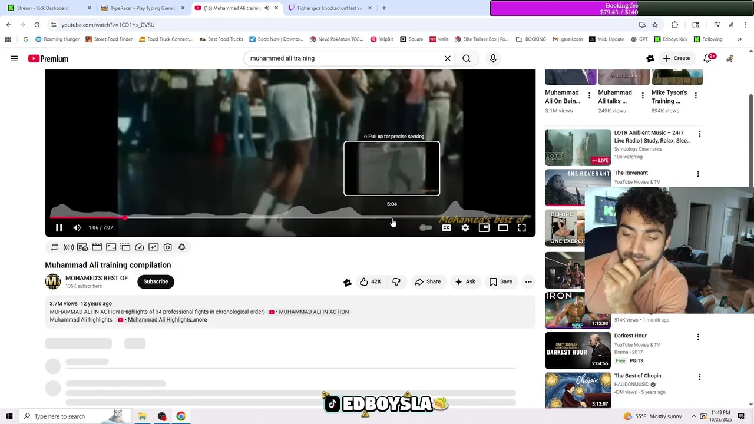Screen dimensions: 754x424
Task: Switch to Stream - Kick Dashboard tab
Action: coord(49,8)
